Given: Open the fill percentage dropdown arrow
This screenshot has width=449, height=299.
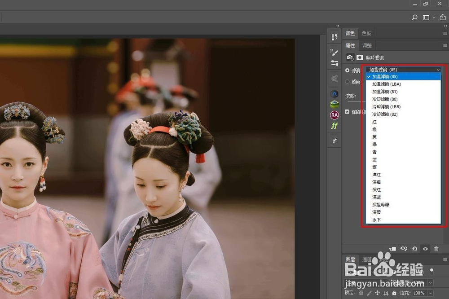Looking at the screenshot, I should pyautogui.click(x=430, y=293).
